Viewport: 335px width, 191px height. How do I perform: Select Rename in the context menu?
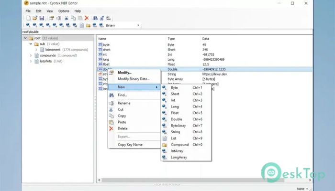(x=134, y=103)
